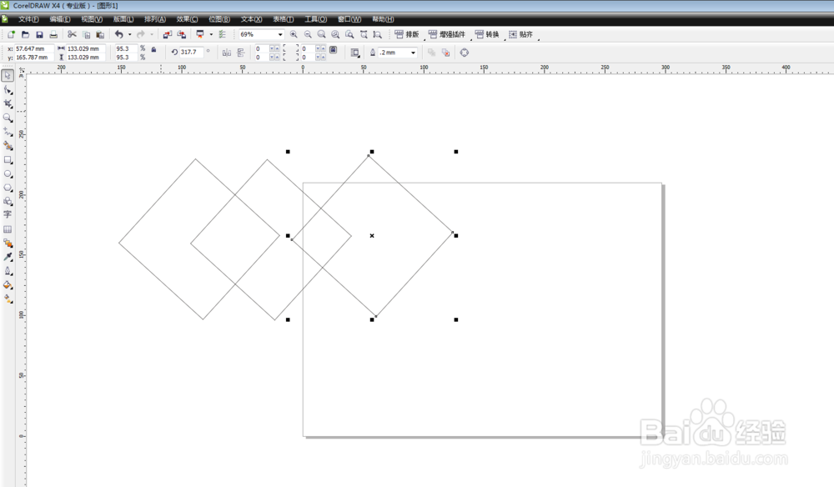This screenshot has height=487, width=834.
Task: Click the 转换 toolbar button
Action: [x=487, y=34]
